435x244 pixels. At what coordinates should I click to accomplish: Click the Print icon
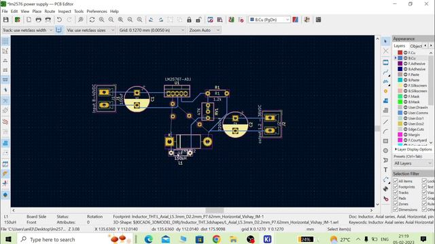pyautogui.click(x=38, y=20)
